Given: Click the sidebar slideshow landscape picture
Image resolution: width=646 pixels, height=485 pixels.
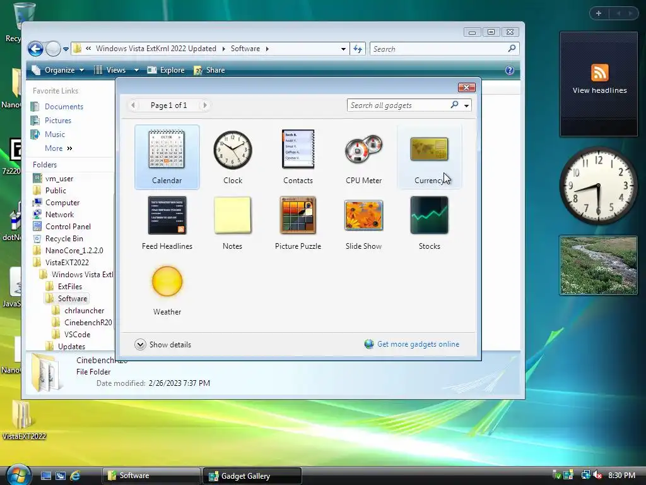Looking at the screenshot, I should coord(598,265).
